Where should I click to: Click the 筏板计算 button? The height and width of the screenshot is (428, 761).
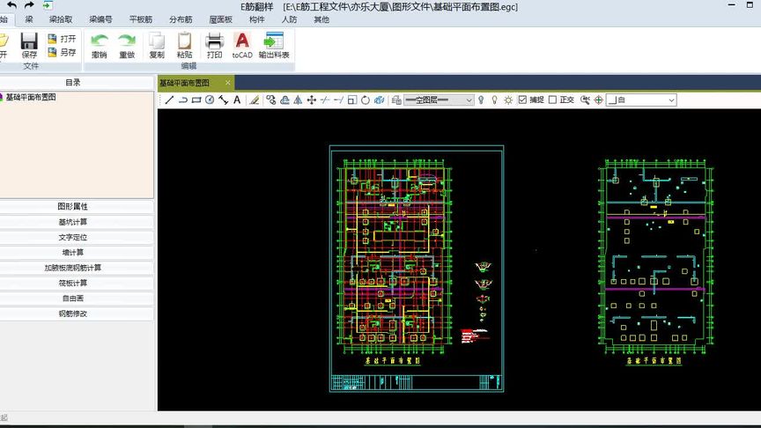tap(73, 283)
